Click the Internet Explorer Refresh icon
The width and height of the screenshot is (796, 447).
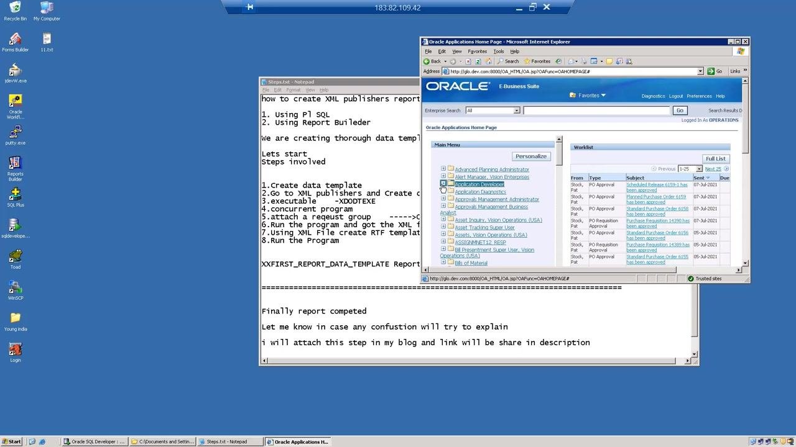(x=478, y=61)
